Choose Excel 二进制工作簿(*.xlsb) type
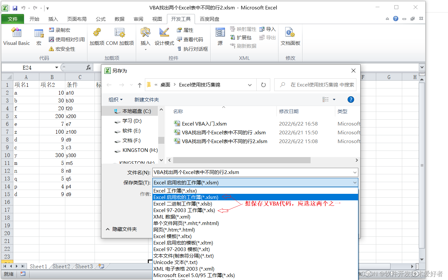This screenshot has height=280, width=448. tap(255, 204)
